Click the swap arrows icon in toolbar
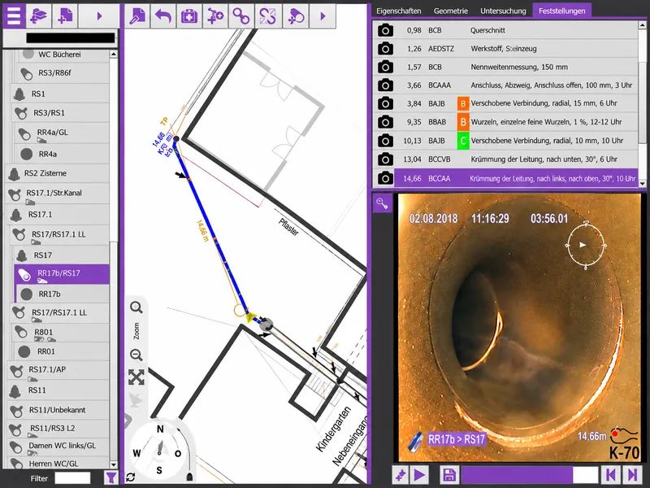650x488 pixels. point(268,16)
